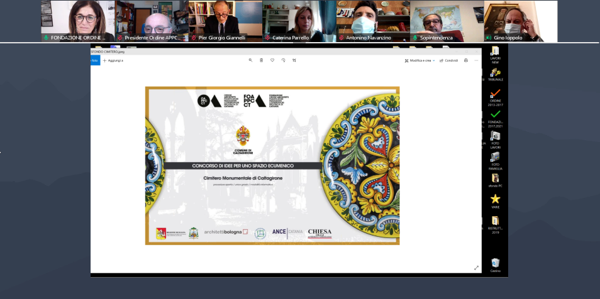Image resolution: width=600 pixels, height=299 pixels.
Task: Click muted mic beside Presidente Ordine APPC
Action: pyautogui.click(x=120, y=38)
